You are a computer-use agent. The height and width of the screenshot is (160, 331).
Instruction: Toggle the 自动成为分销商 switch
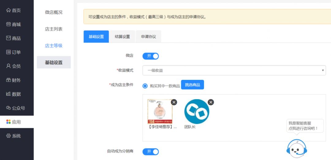[150, 151]
